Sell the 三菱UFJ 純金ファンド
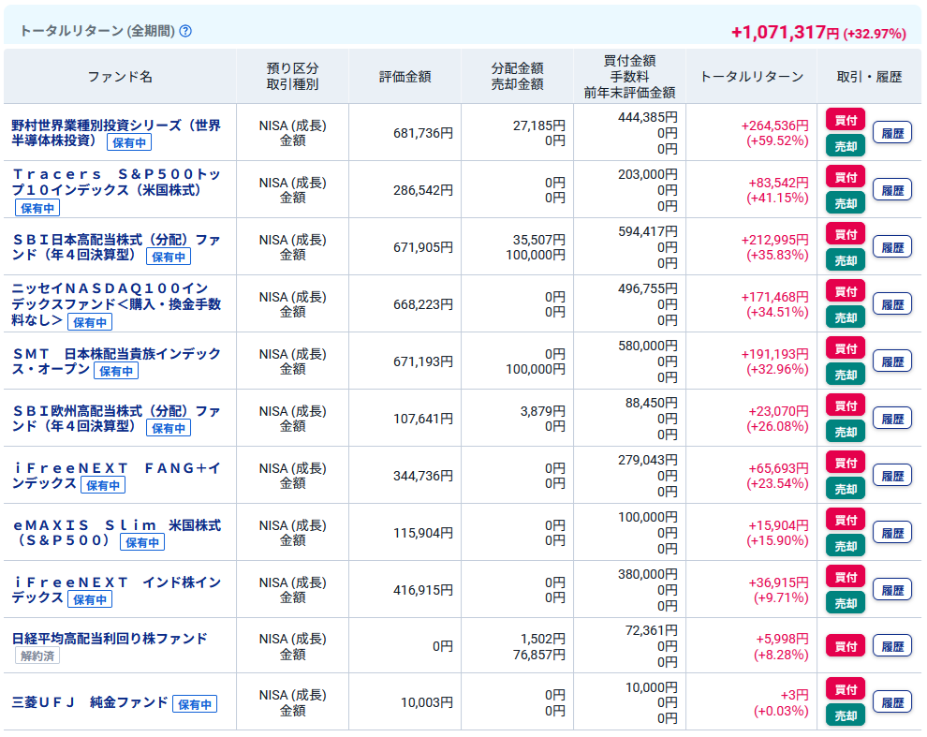 coord(846,715)
